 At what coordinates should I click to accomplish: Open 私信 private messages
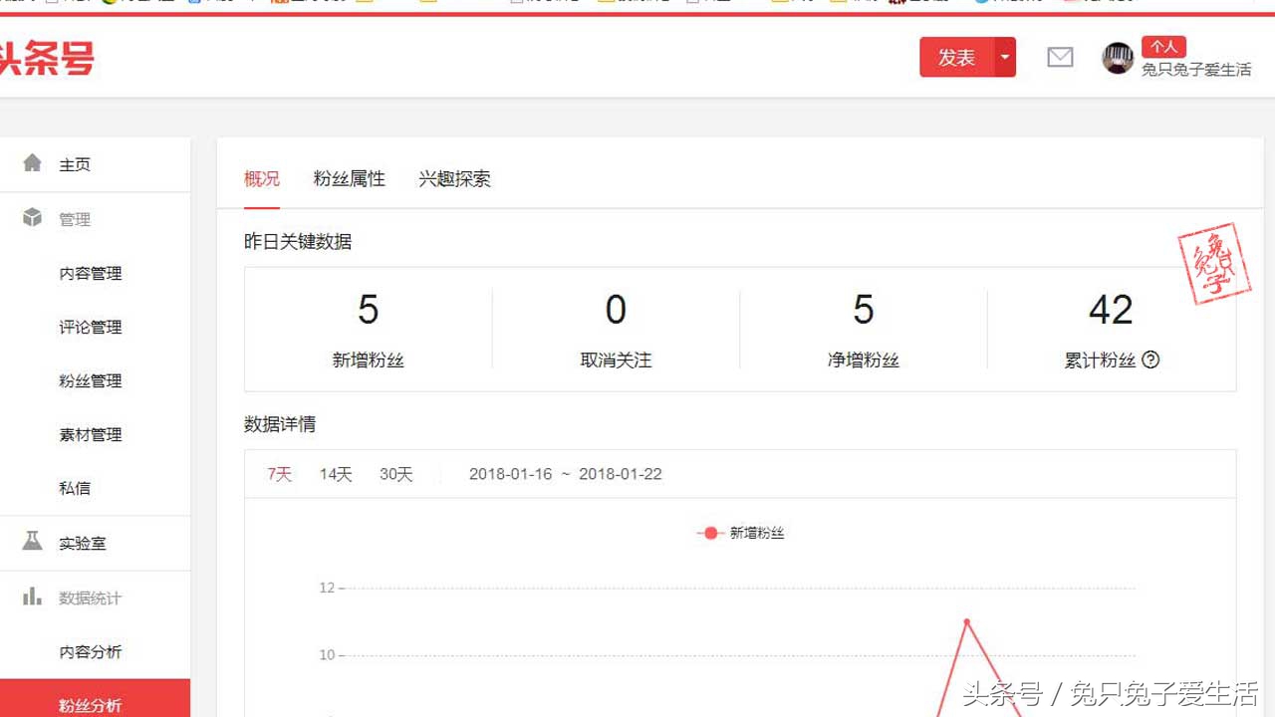[x=75, y=488]
